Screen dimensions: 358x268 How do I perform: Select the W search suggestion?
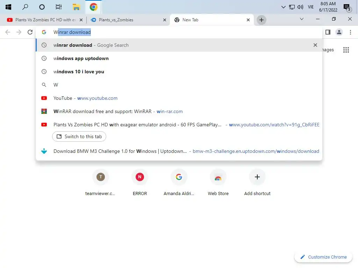(x=179, y=85)
